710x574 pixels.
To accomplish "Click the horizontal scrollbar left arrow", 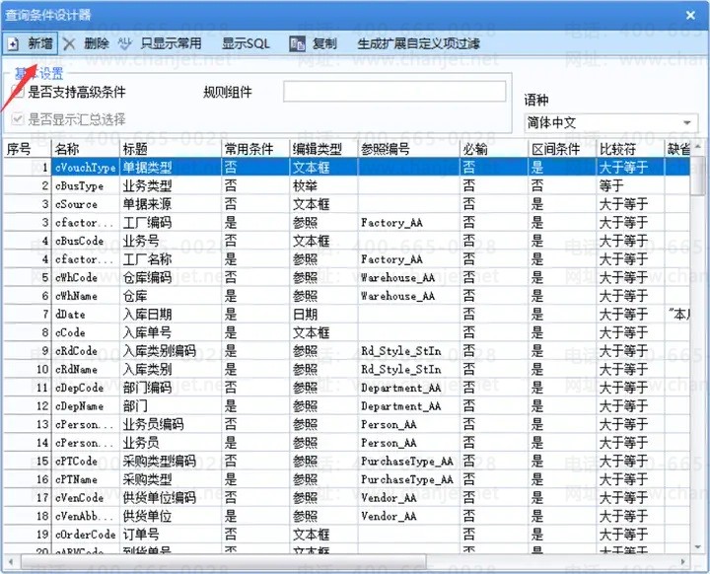I will click(x=11, y=562).
